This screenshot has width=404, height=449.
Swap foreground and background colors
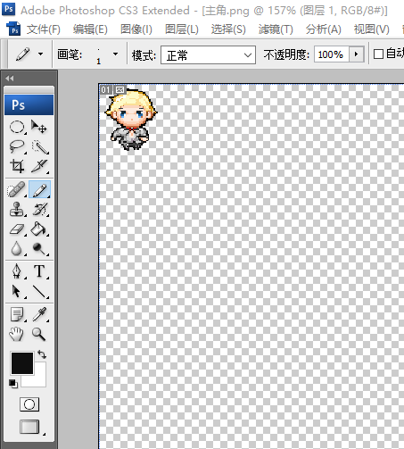42,354
